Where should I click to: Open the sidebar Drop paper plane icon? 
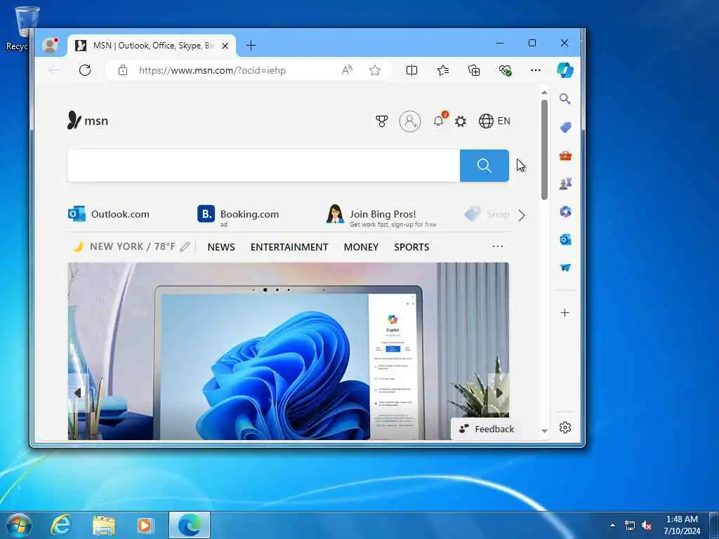[565, 267]
